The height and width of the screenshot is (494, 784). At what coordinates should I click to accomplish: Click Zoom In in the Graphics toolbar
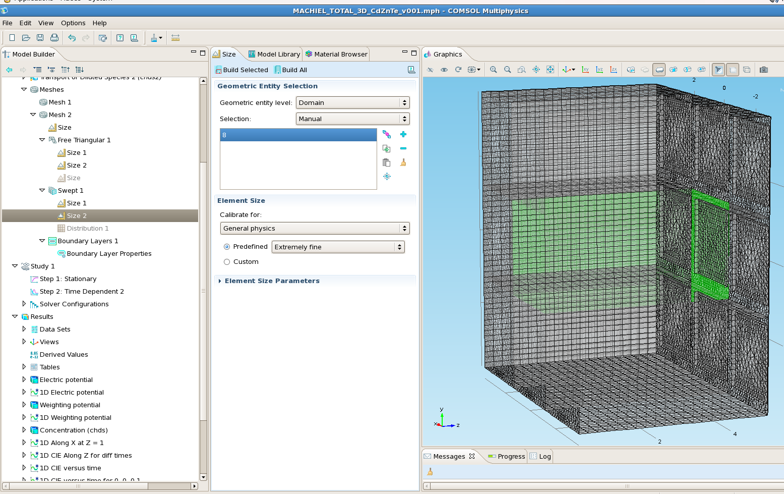[x=494, y=70]
